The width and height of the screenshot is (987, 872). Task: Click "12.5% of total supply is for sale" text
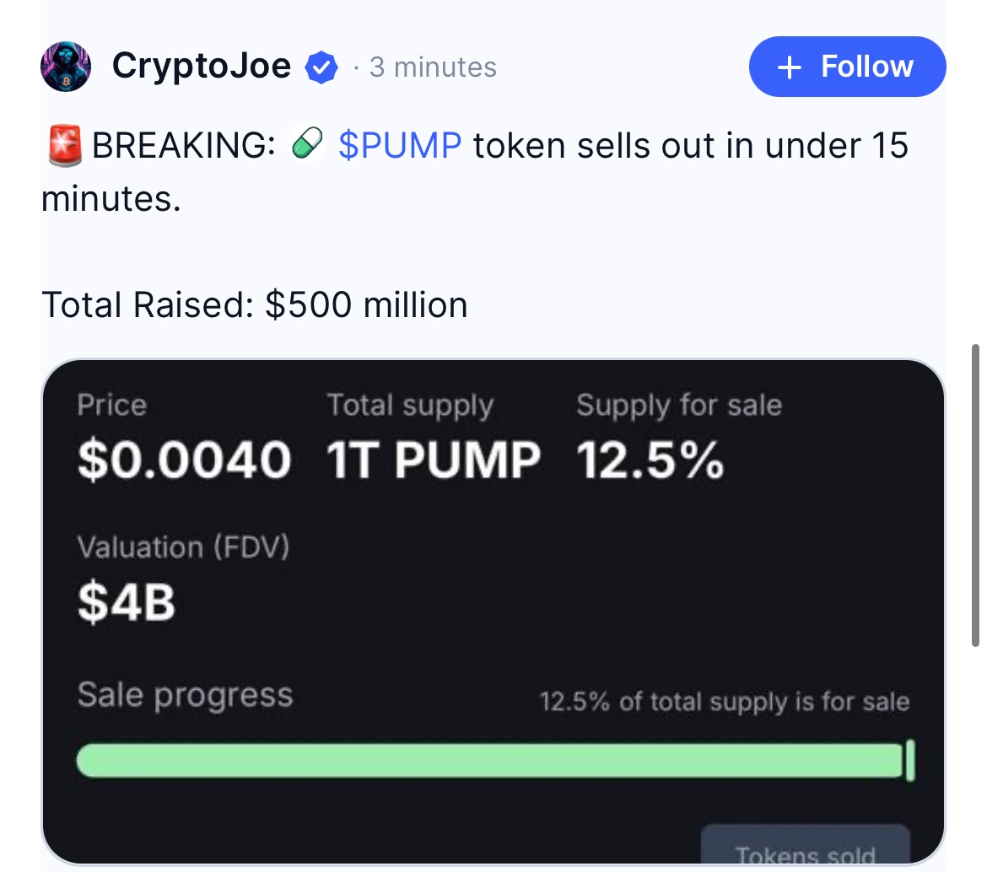[x=724, y=702]
